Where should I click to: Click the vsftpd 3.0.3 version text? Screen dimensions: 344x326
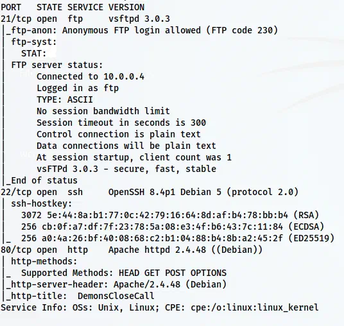(139, 19)
